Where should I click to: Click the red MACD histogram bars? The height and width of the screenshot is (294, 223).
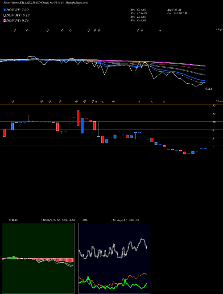(x=54, y=260)
